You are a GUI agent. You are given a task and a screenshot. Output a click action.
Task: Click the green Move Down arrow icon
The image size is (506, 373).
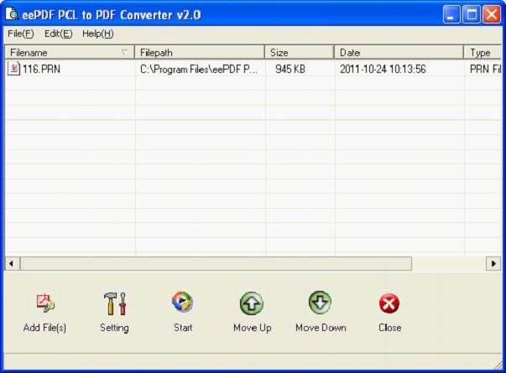(x=320, y=303)
